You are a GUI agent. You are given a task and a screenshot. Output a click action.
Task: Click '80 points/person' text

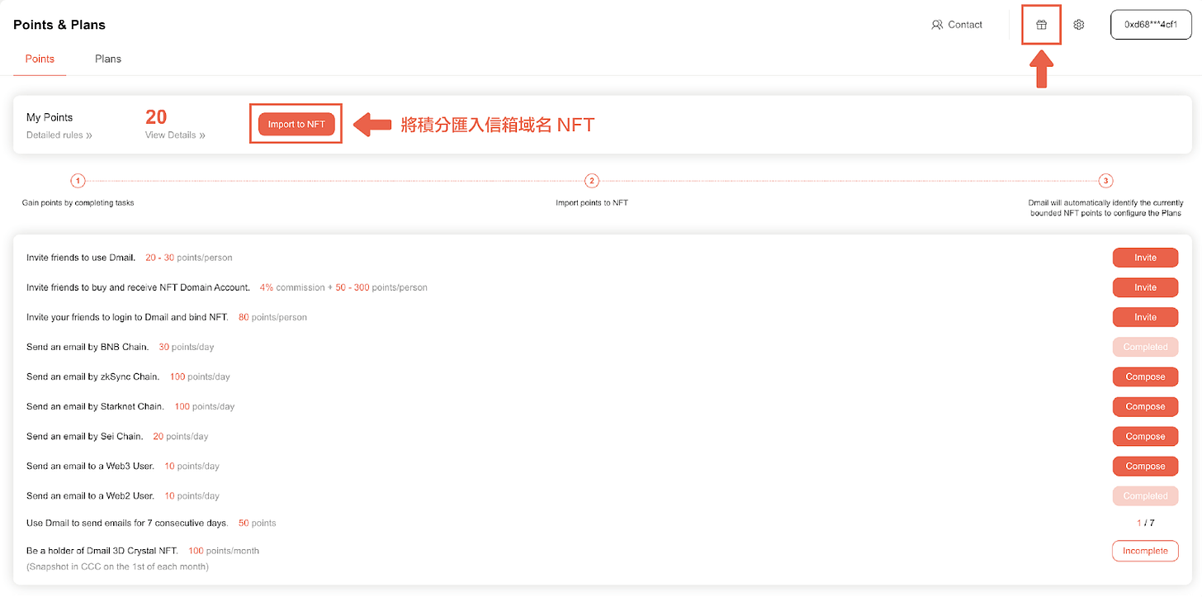coord(272,317)
